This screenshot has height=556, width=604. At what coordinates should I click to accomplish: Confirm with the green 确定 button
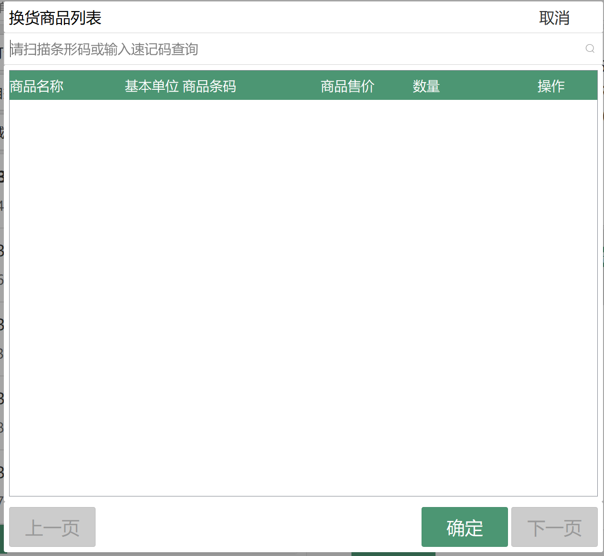click(464, 527)
